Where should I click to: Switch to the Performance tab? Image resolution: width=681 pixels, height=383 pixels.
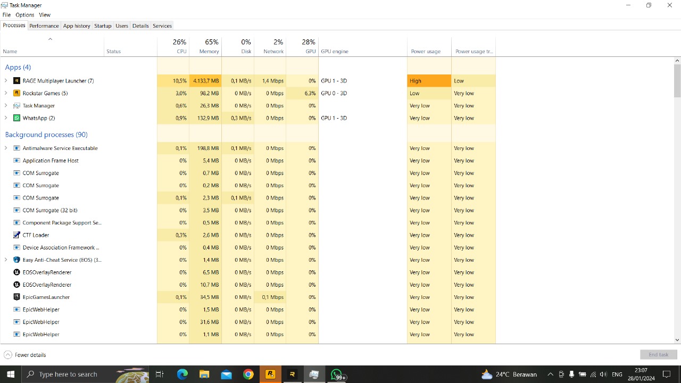click(x=44, y=26)
